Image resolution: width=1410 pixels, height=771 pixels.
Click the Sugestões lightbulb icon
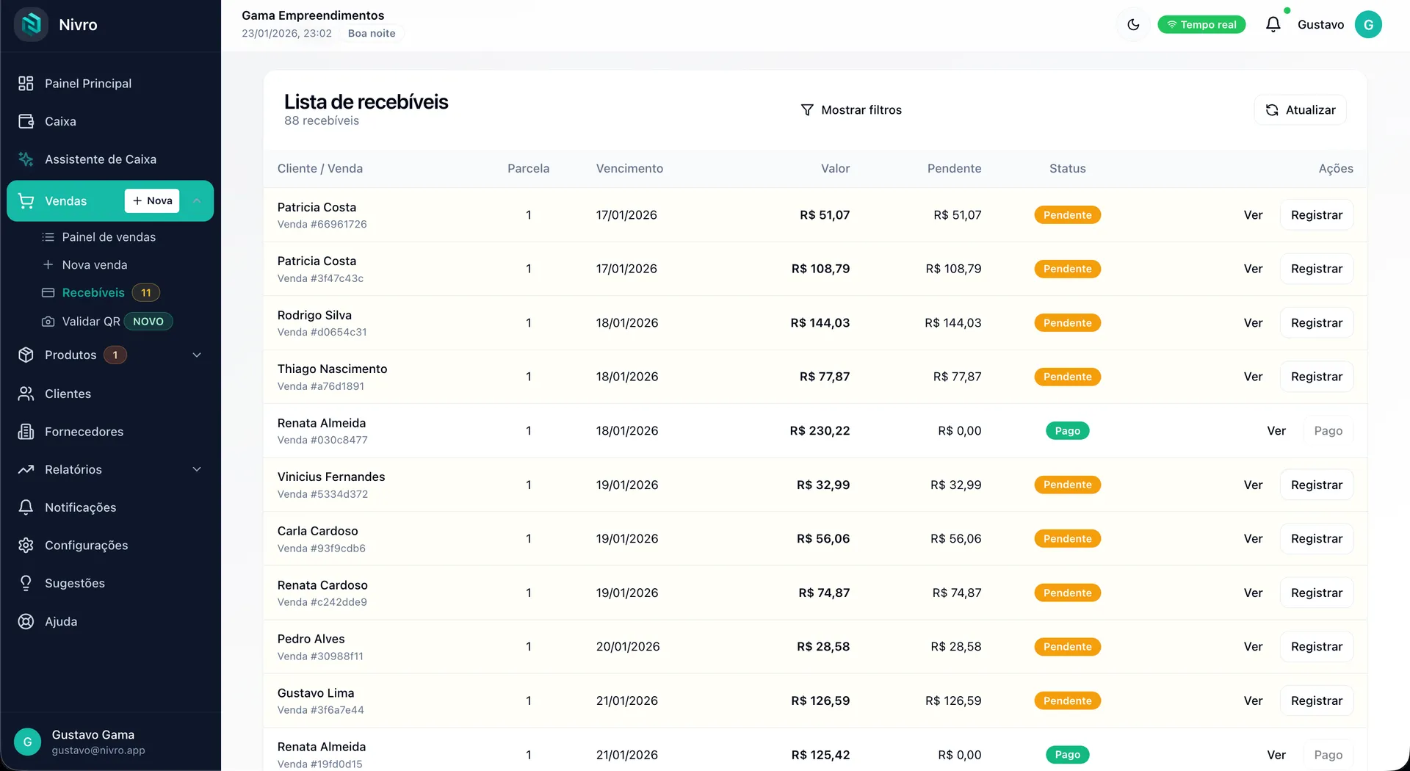point(26,584)
